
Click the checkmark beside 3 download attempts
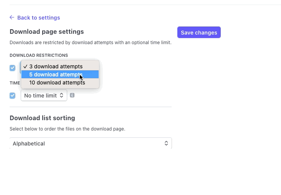coord(25,66)
